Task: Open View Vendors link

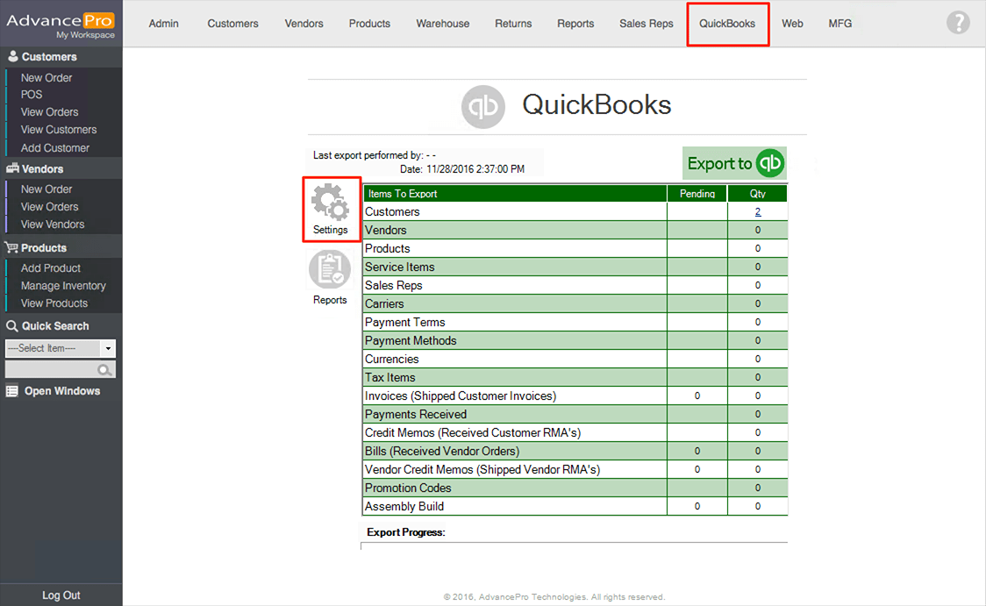Action: click(52, 224)
